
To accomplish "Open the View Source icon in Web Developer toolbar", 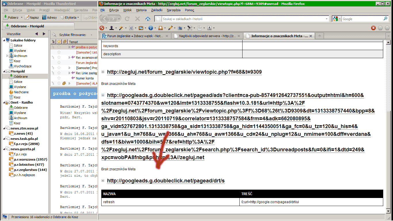I will pos(200,28).
